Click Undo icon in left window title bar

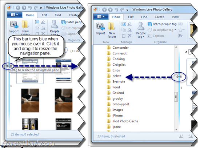click(x=30, y=8)
